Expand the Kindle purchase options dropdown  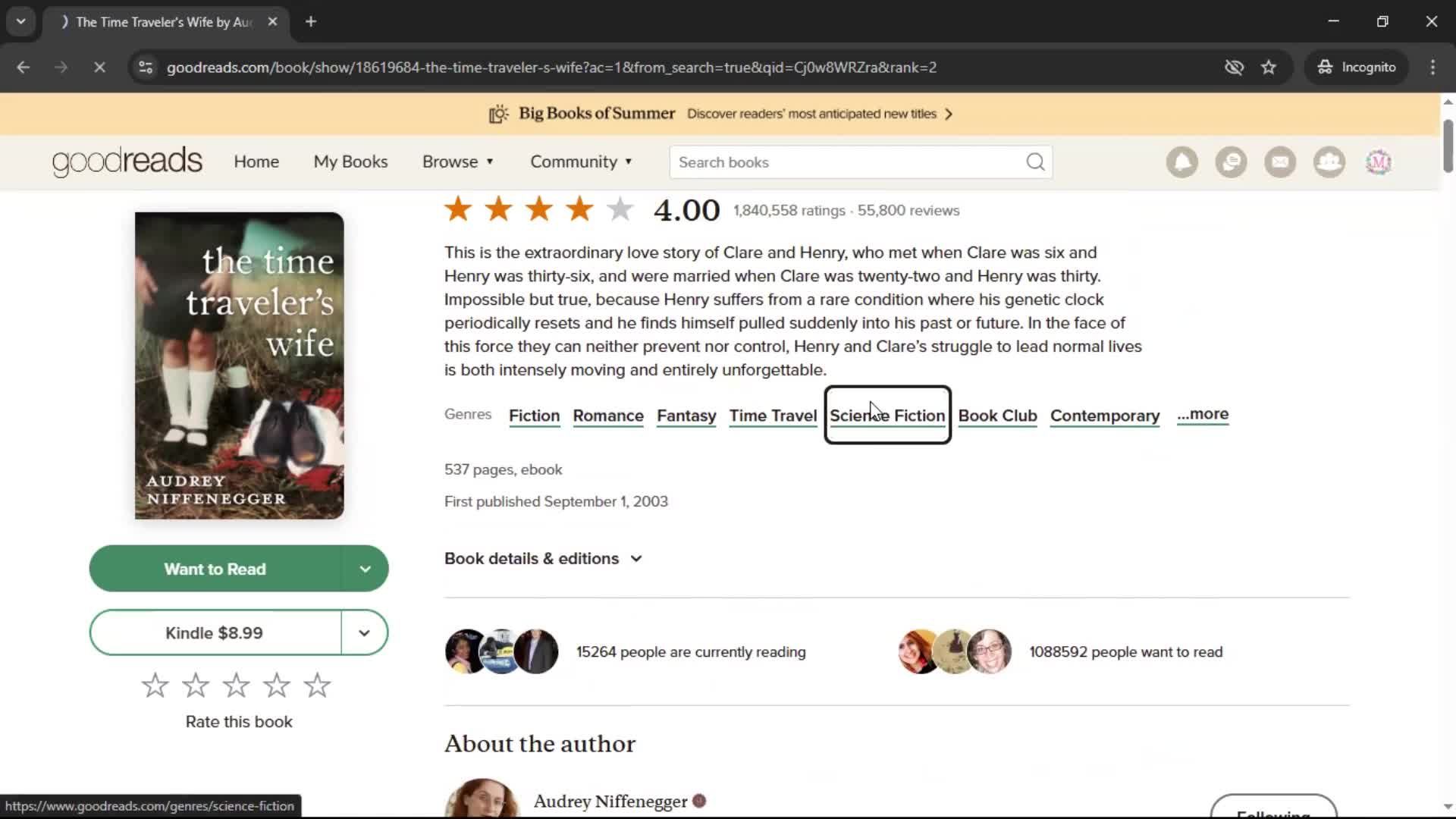click(x=364, y=632)
